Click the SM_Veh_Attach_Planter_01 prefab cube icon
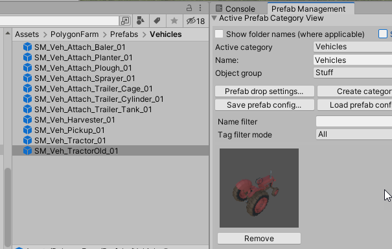 click(27, 57)
